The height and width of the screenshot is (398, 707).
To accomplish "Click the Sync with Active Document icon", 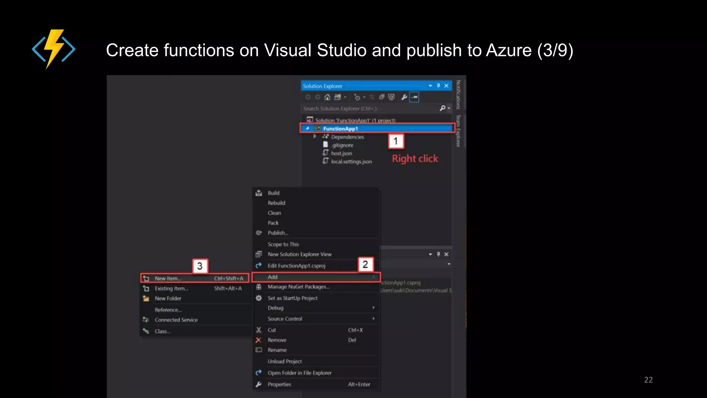I will pos(372,97).
